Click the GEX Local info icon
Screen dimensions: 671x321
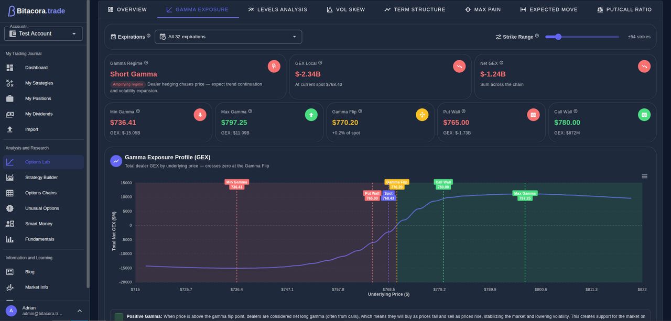(x=320, y=63)
